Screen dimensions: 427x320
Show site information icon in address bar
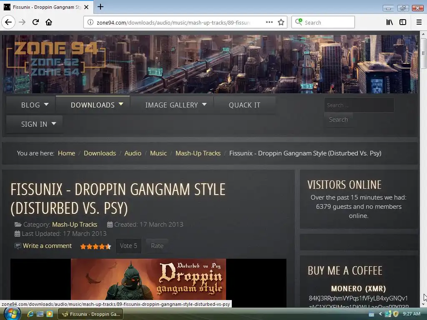point(90,22)
